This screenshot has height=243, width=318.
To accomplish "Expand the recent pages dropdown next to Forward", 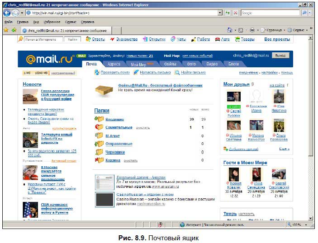I will coord(22,13).
